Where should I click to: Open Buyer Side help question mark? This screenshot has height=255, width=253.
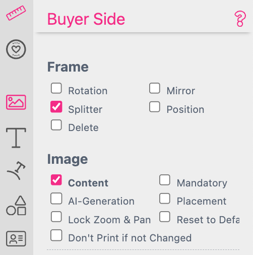tap(240, 19)
